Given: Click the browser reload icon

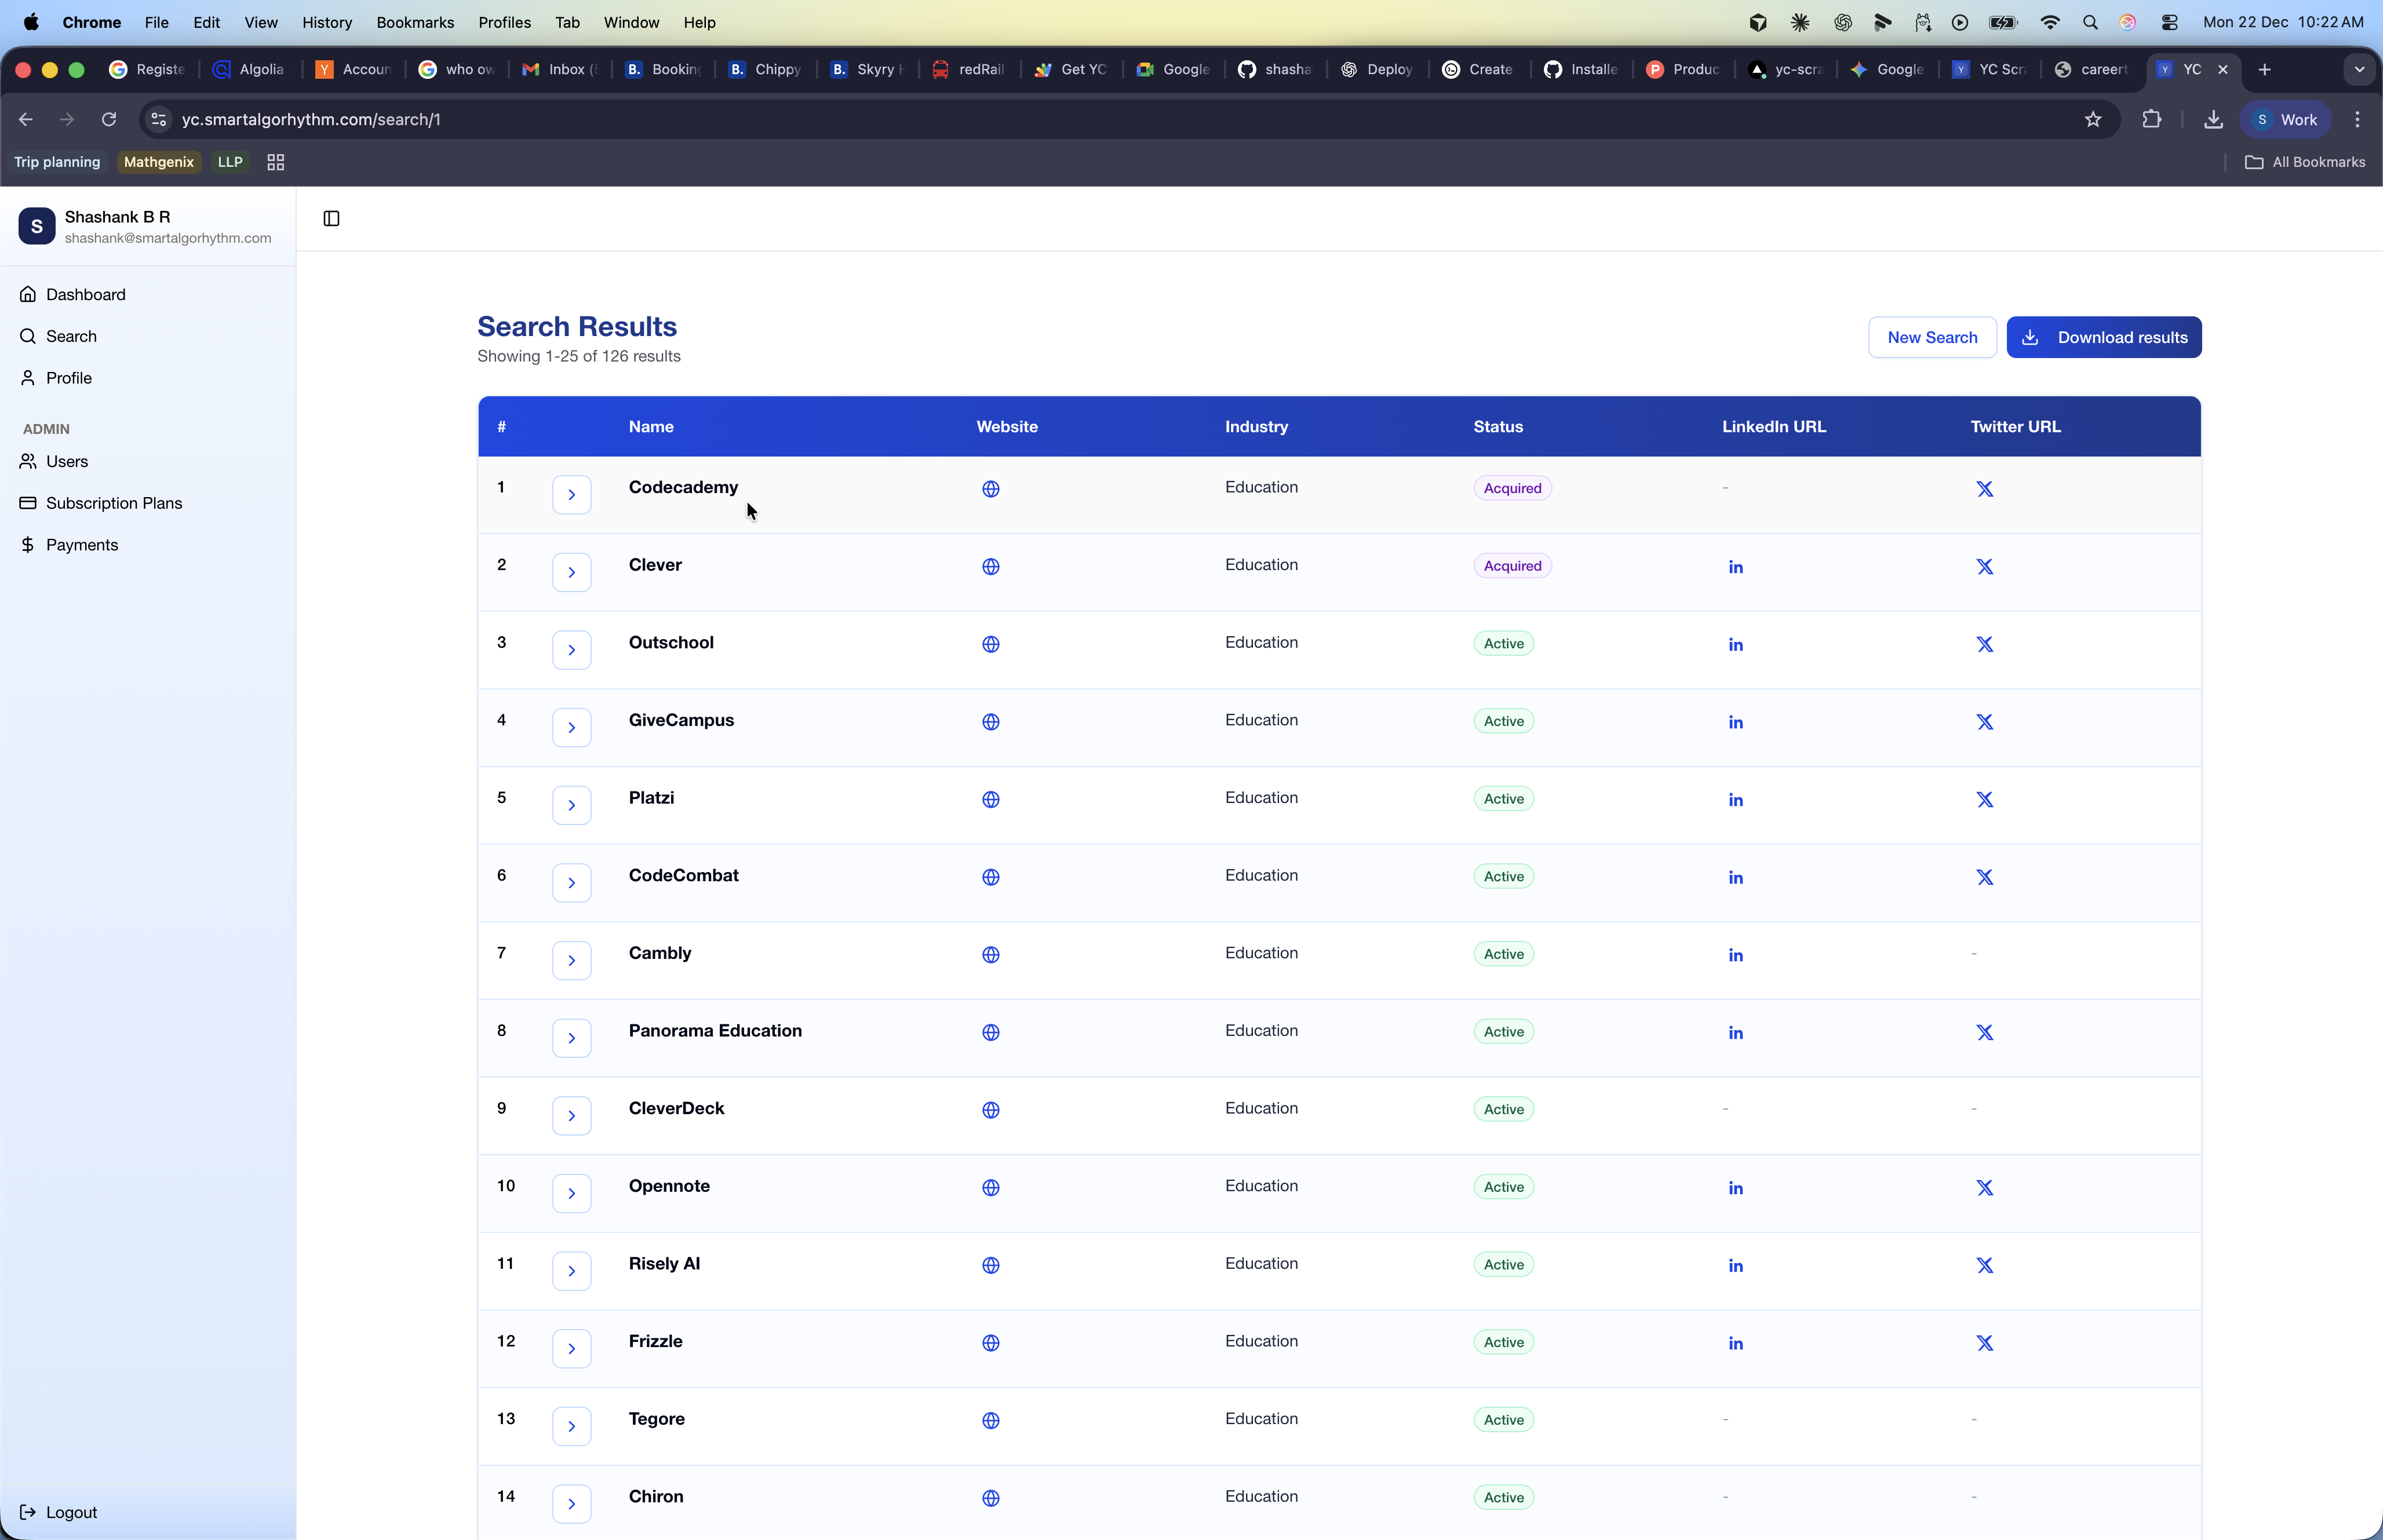Looking at the screenshot, I should click(x=109, y=119).
